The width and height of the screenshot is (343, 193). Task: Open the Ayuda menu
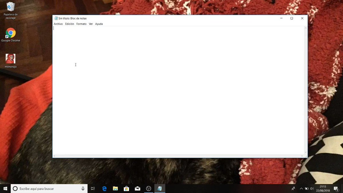pyautogui.click(x=99, y=24)
